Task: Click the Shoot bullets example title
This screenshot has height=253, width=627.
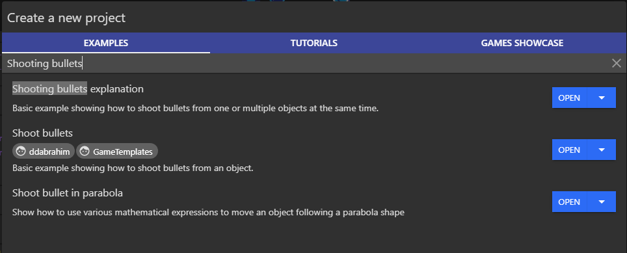Action: [42, 133]
